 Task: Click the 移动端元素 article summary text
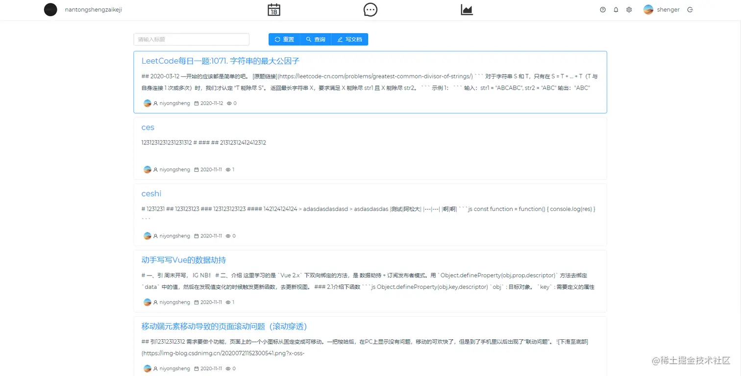click(x=365, y=347)
